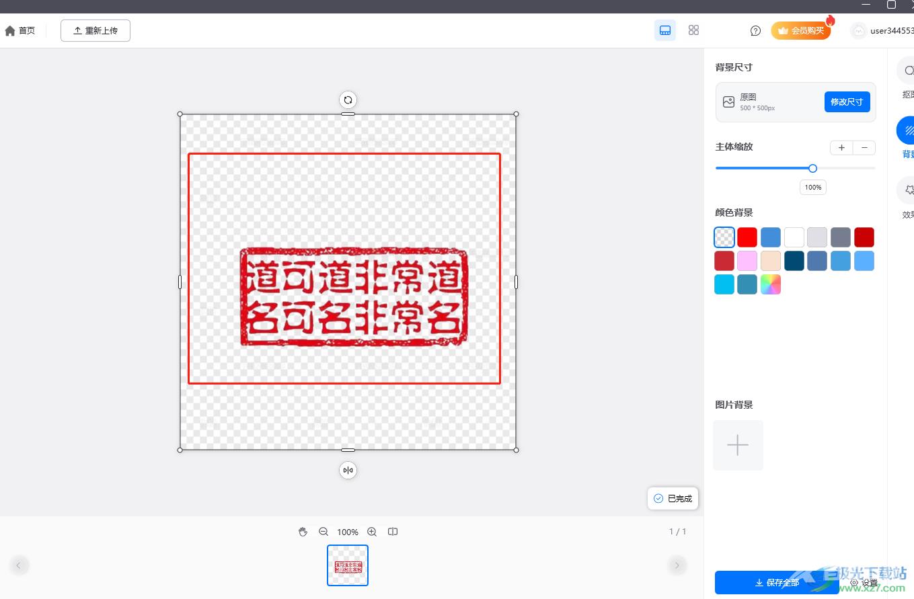
Task: Decrease subject scale with minus button
Action: pyautogui.click(x=864, y=148)
